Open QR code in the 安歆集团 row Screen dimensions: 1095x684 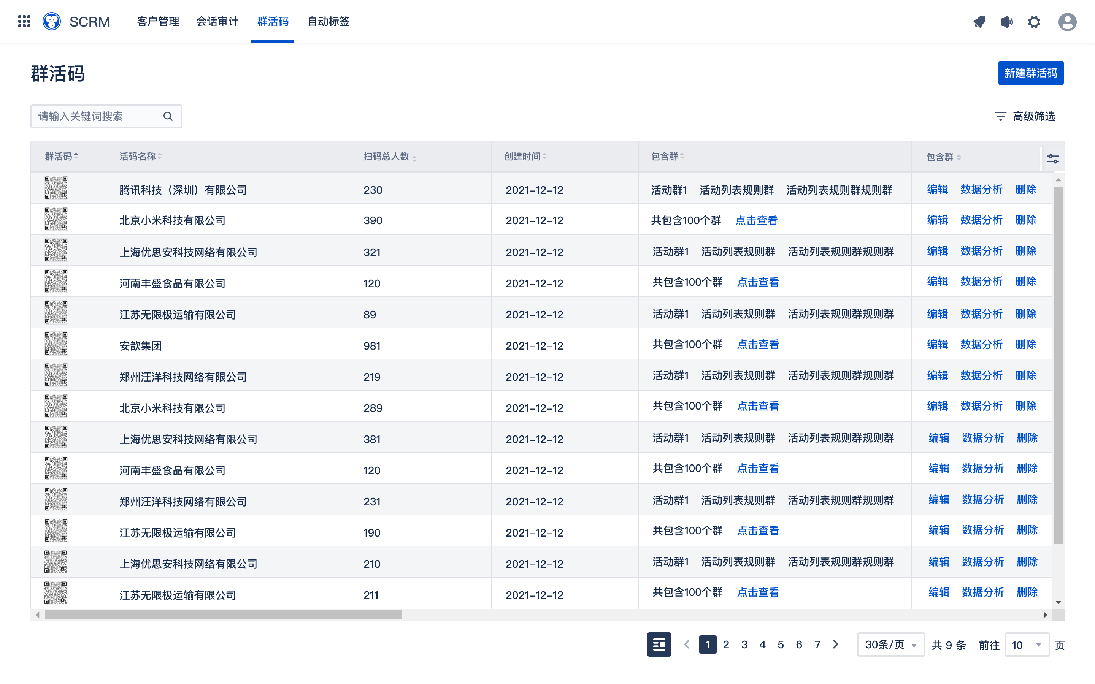[56, 344]
